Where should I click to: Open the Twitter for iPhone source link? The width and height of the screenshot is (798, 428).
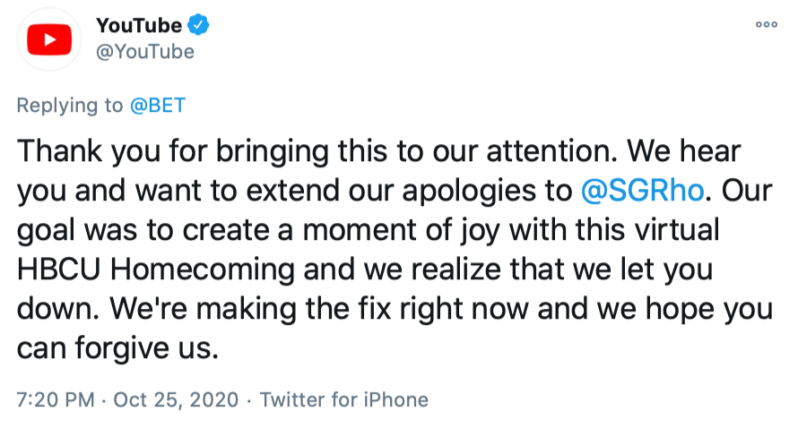pos(344,399)
